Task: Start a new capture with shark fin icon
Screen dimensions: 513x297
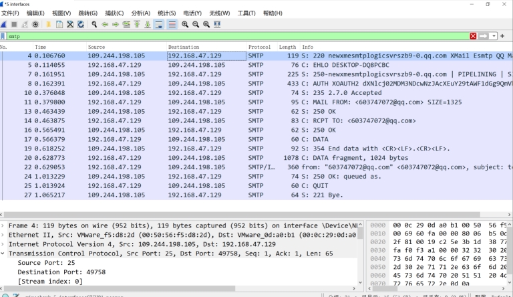Action: click(x=5, y=24)
